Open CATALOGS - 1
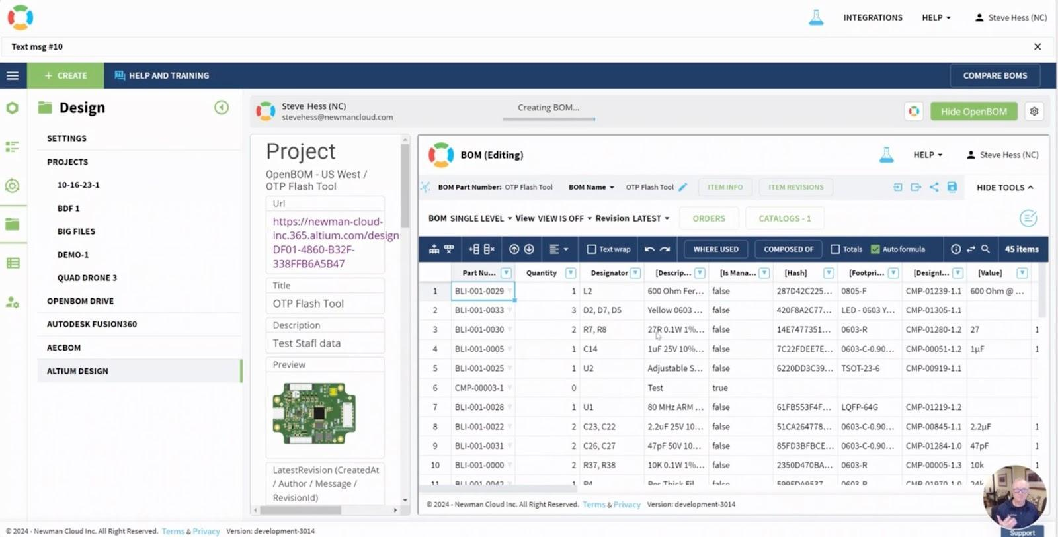This screenshot has width=1058, height=537. tap(784, 218)
